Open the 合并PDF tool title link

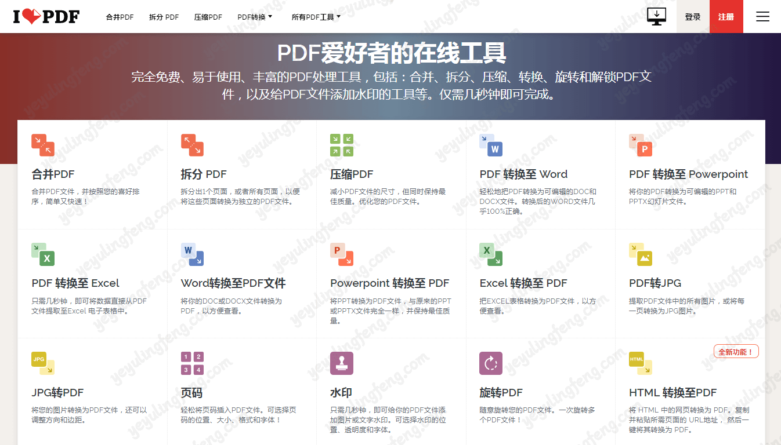[53, 174]
